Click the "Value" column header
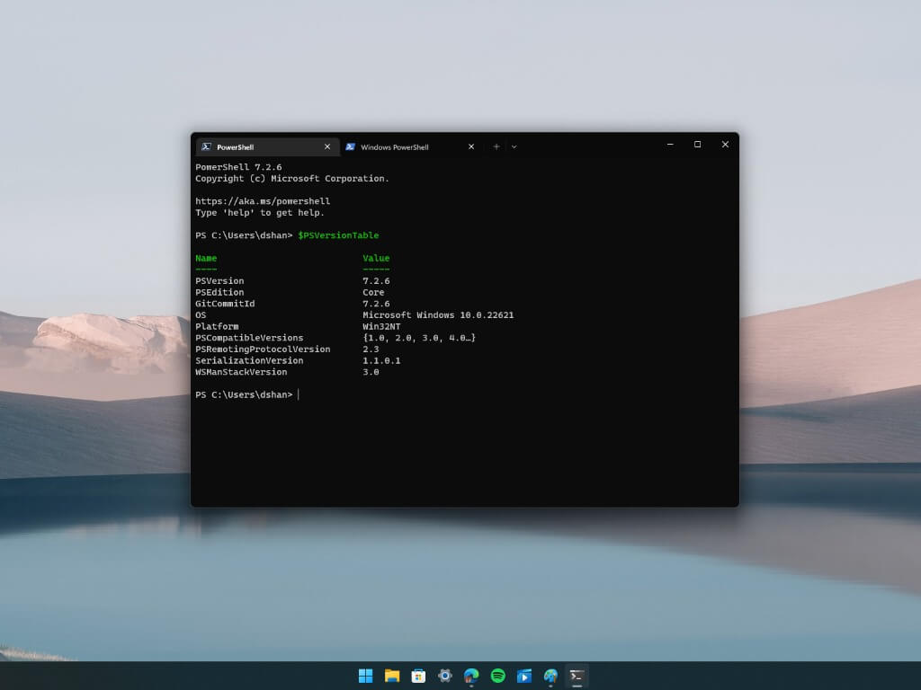 [376, 258]
